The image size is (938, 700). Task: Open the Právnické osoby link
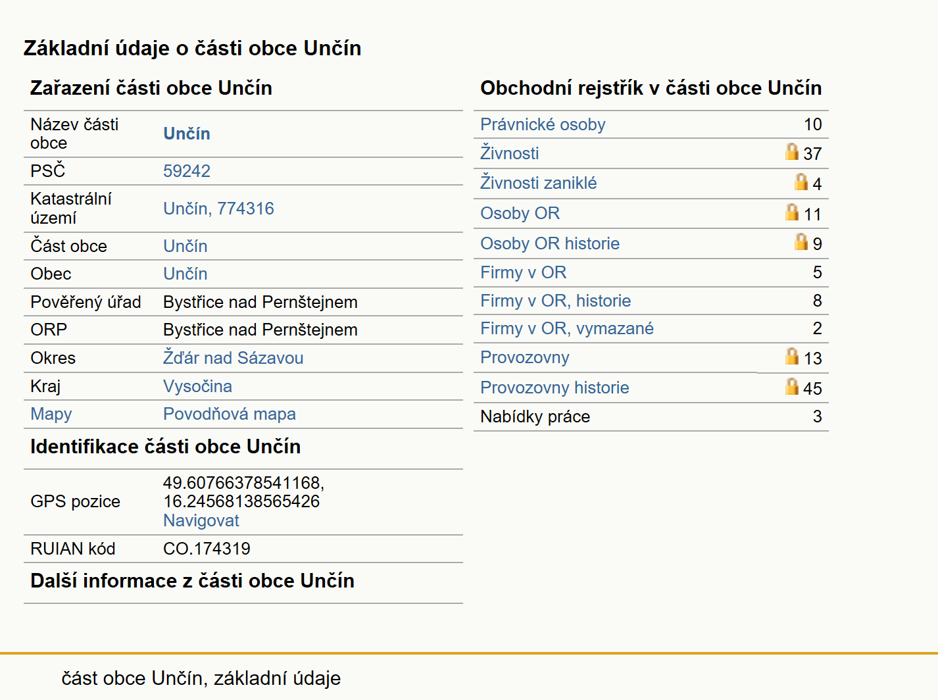543,124
